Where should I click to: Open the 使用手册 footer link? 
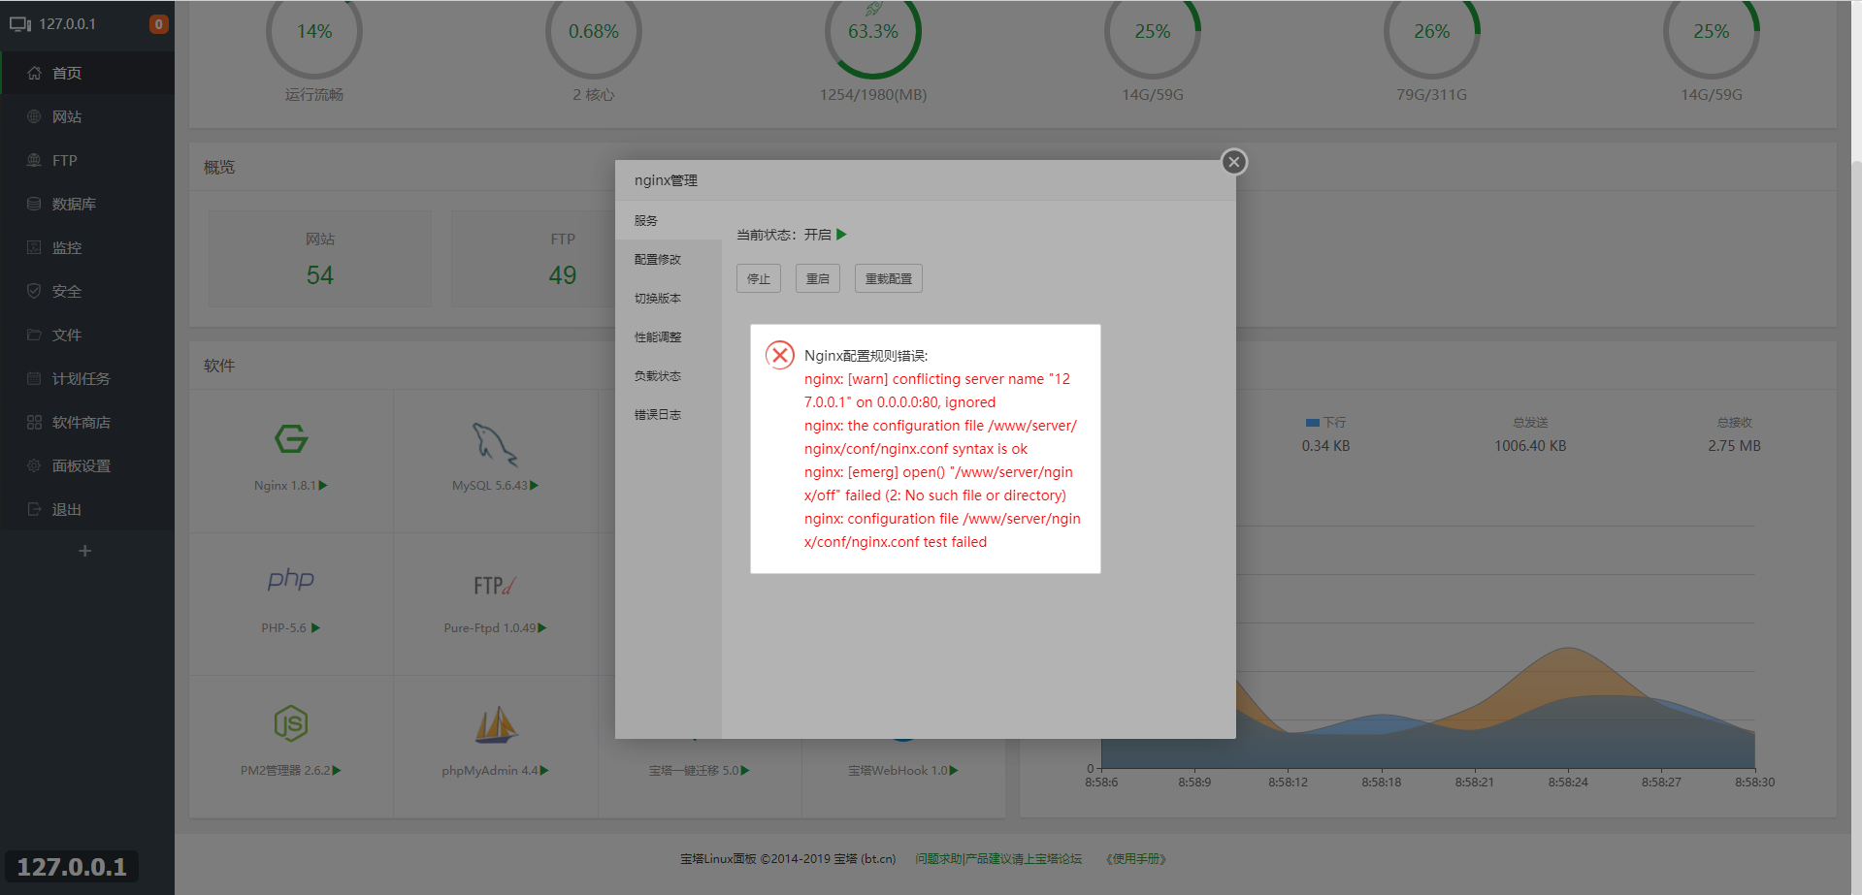click(1135, 859)
